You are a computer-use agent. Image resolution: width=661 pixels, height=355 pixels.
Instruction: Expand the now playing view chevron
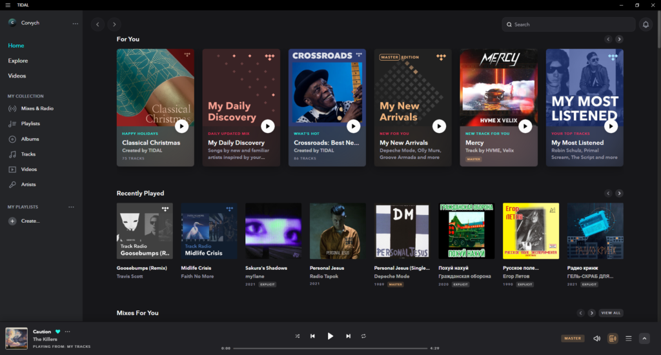[644, 338]
